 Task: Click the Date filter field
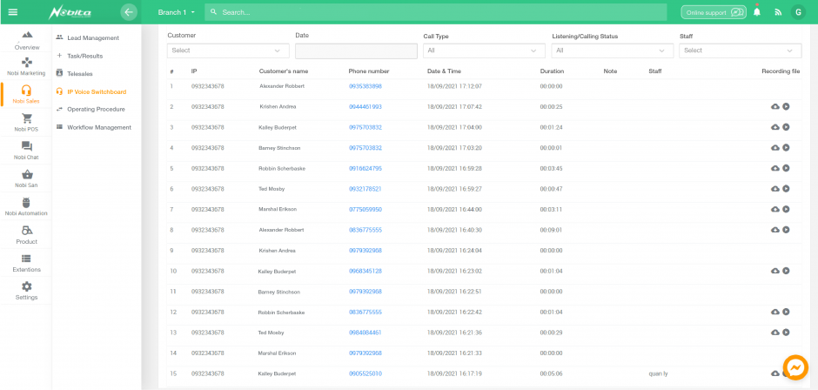(x=356, y=50)
